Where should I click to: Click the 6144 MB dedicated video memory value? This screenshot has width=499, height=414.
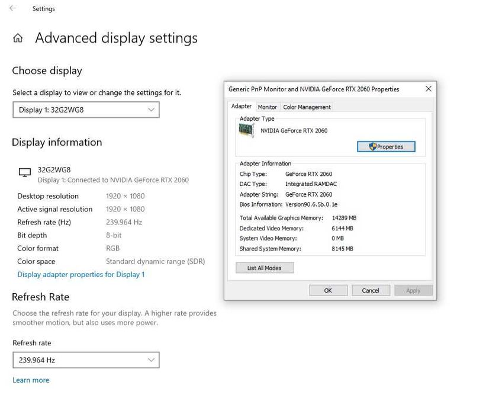click(x=342, y=229)
